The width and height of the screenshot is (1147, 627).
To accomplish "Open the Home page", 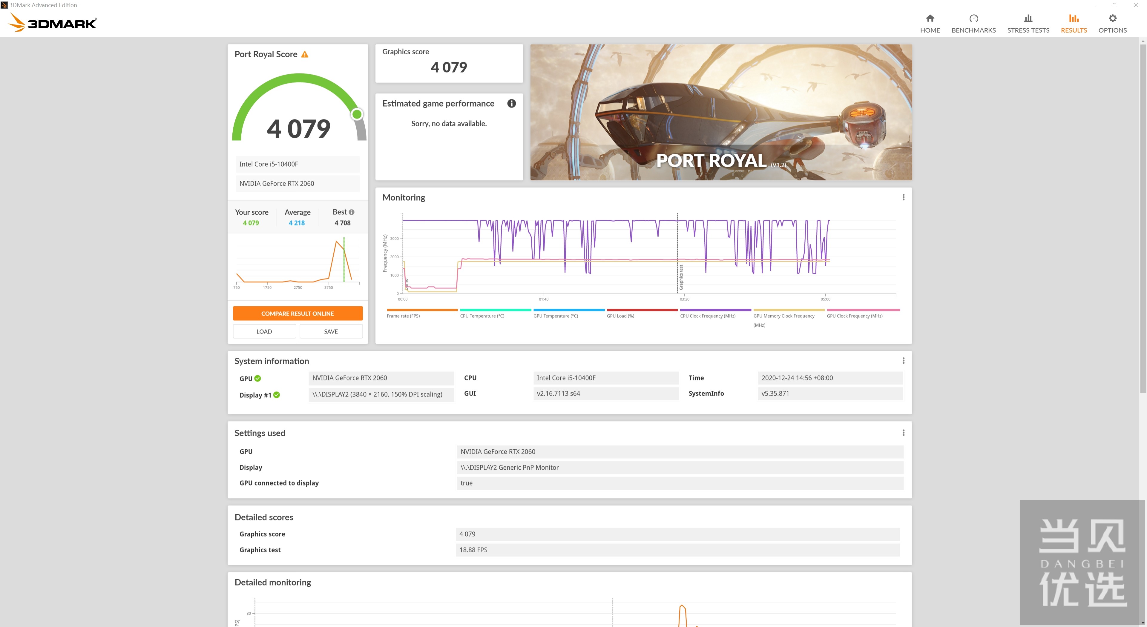I will (930, 24).
